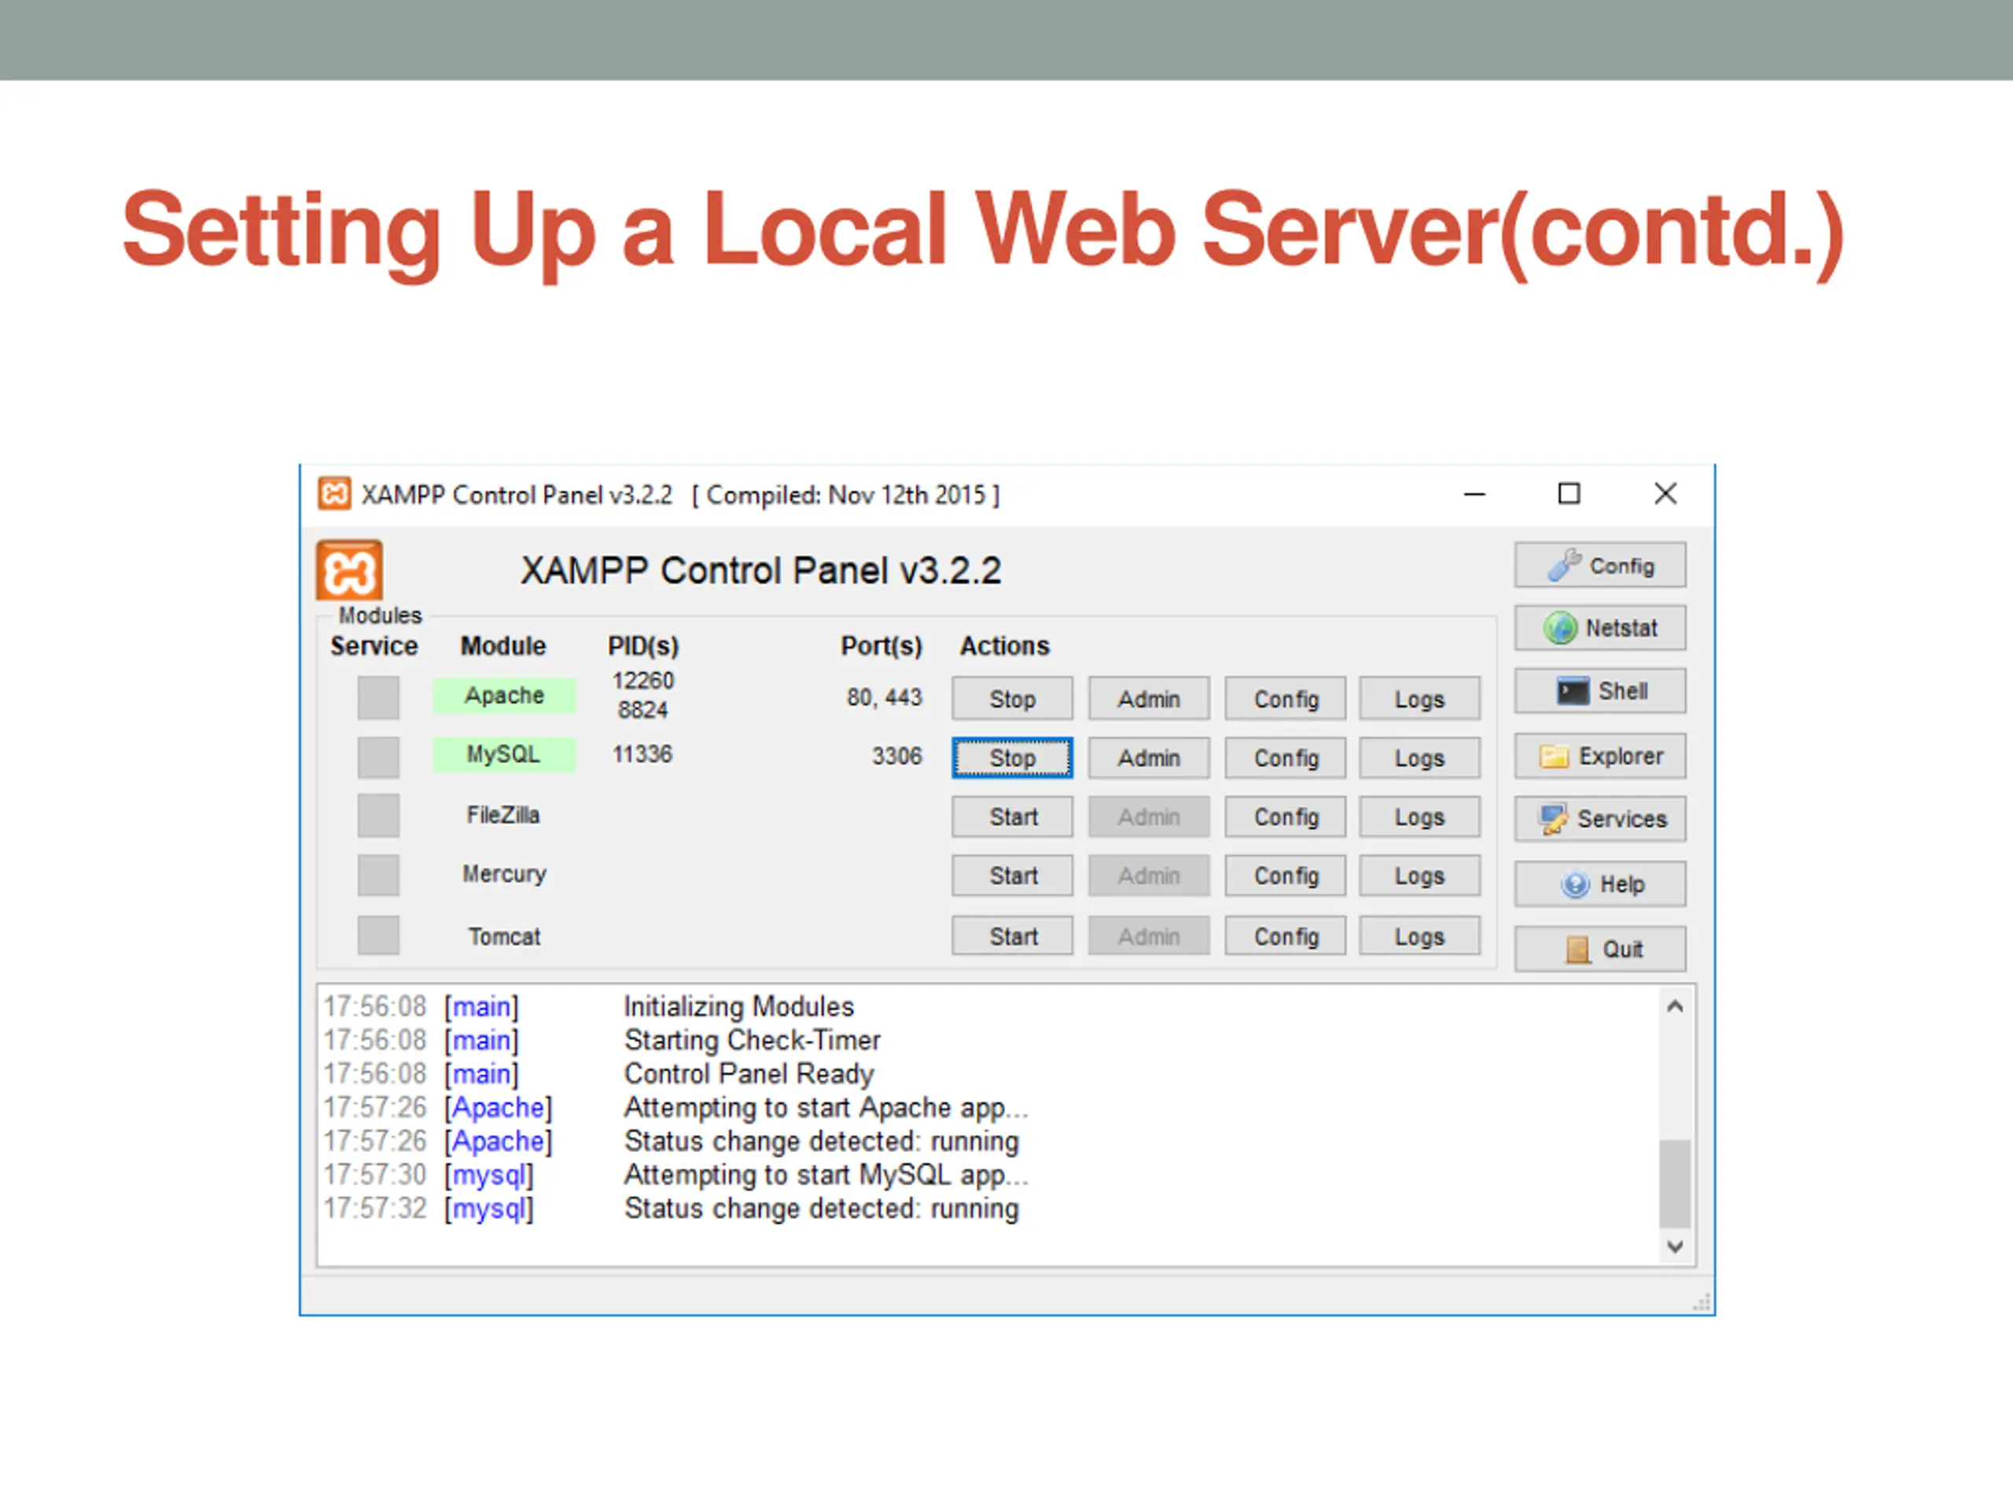Viewport: 2013px width, 1509px height.
Task: Toggle the Apache service checkbox
Action: [x=377, y=698]
